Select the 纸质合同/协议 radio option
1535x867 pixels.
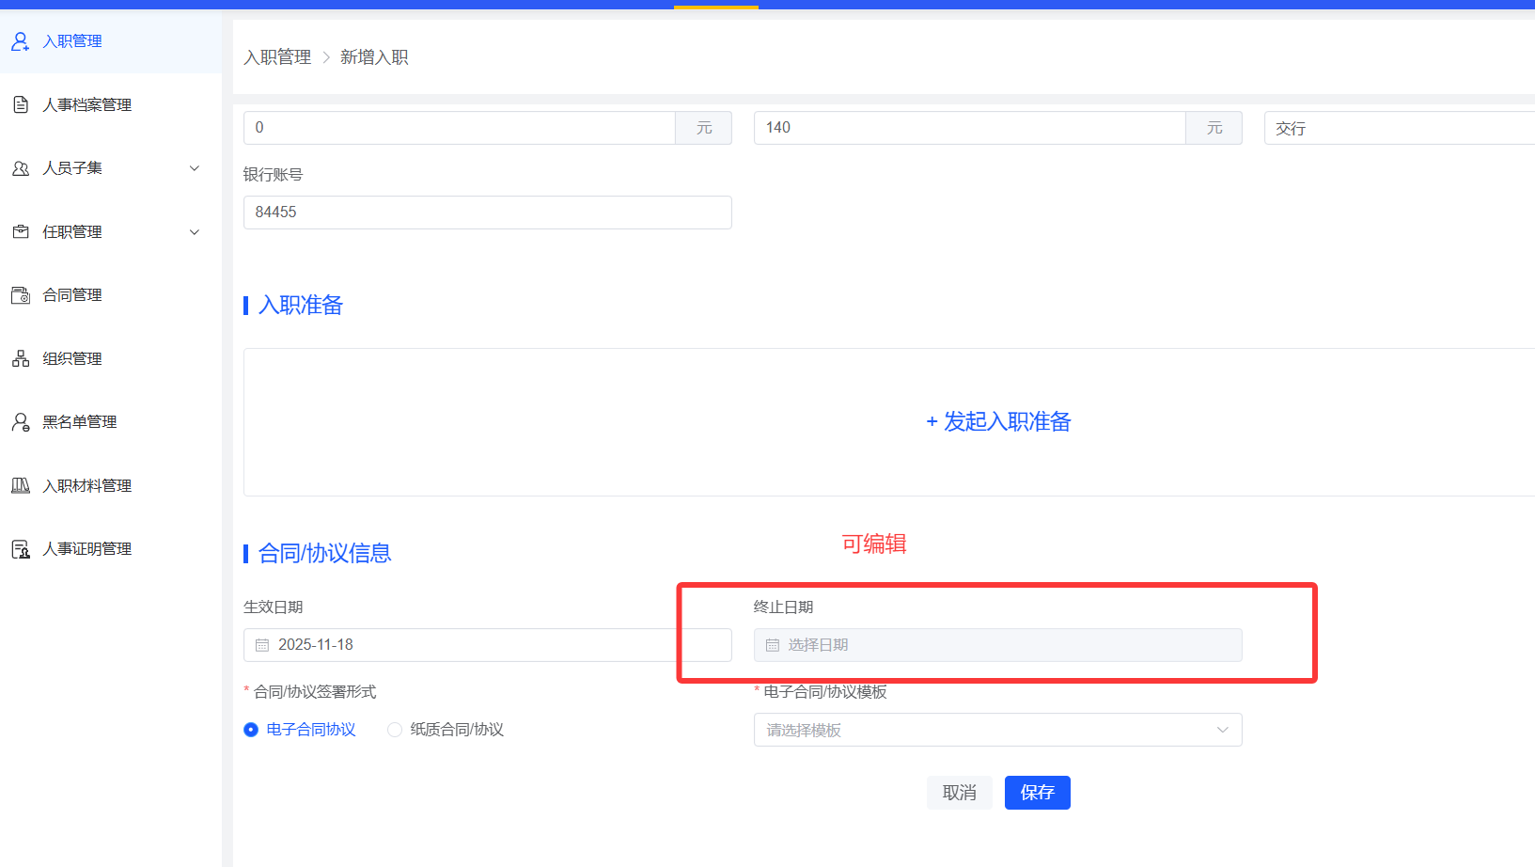tap(395, 730)
